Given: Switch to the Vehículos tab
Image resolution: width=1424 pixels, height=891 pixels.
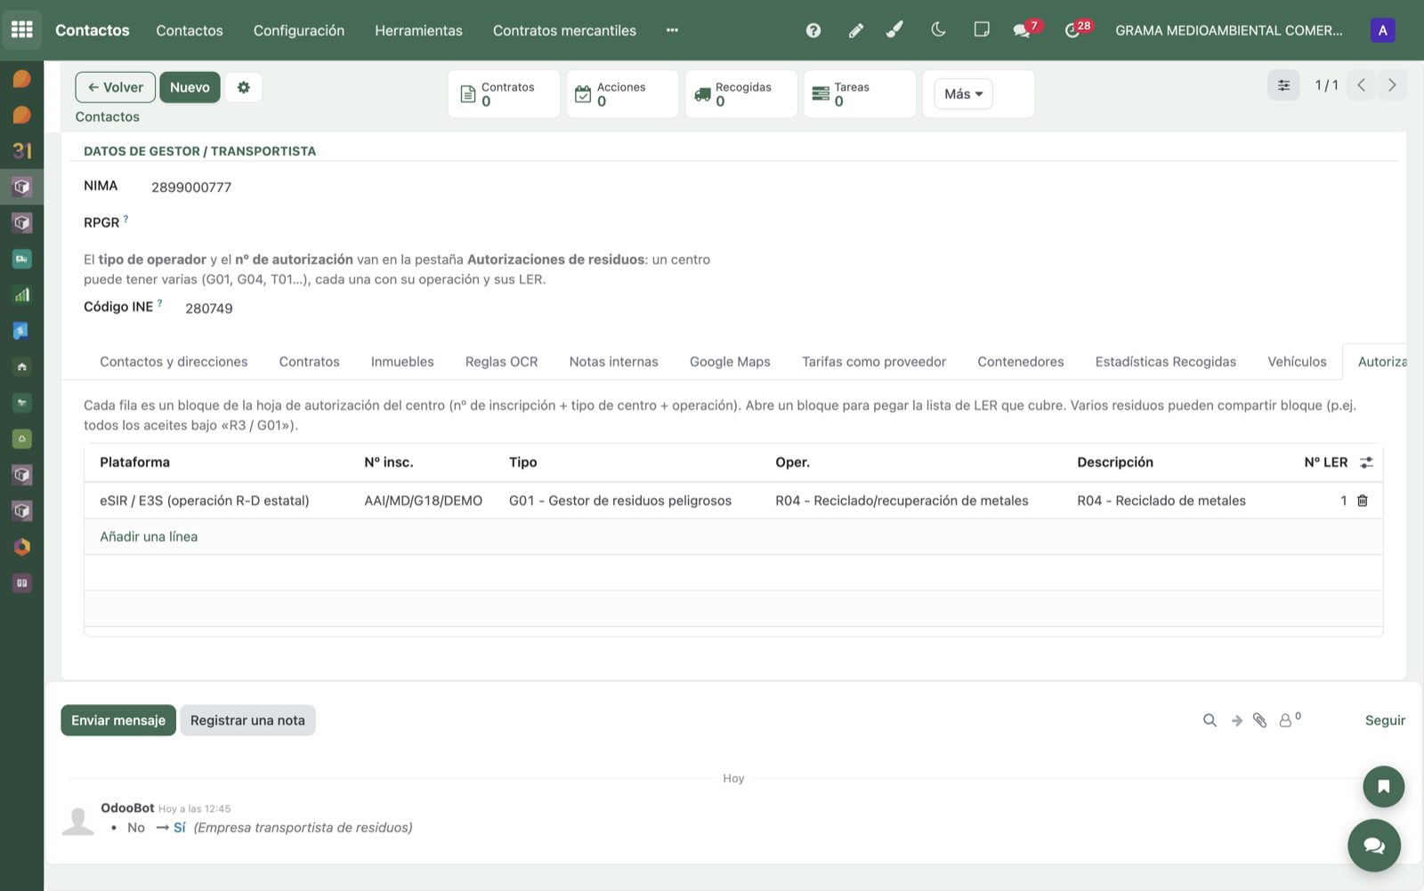Looking at the screenshot, I should [1297, 361].
